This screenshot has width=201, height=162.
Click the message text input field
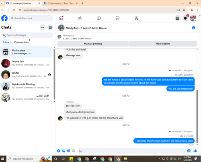coord(132,151)
